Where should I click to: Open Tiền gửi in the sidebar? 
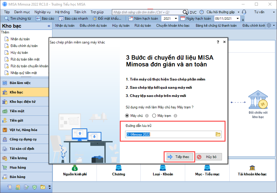tap(24, 120)
